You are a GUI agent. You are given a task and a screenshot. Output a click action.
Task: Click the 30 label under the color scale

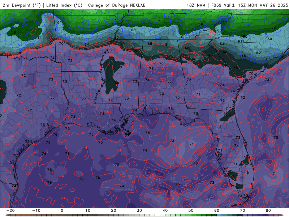(139, 210)
